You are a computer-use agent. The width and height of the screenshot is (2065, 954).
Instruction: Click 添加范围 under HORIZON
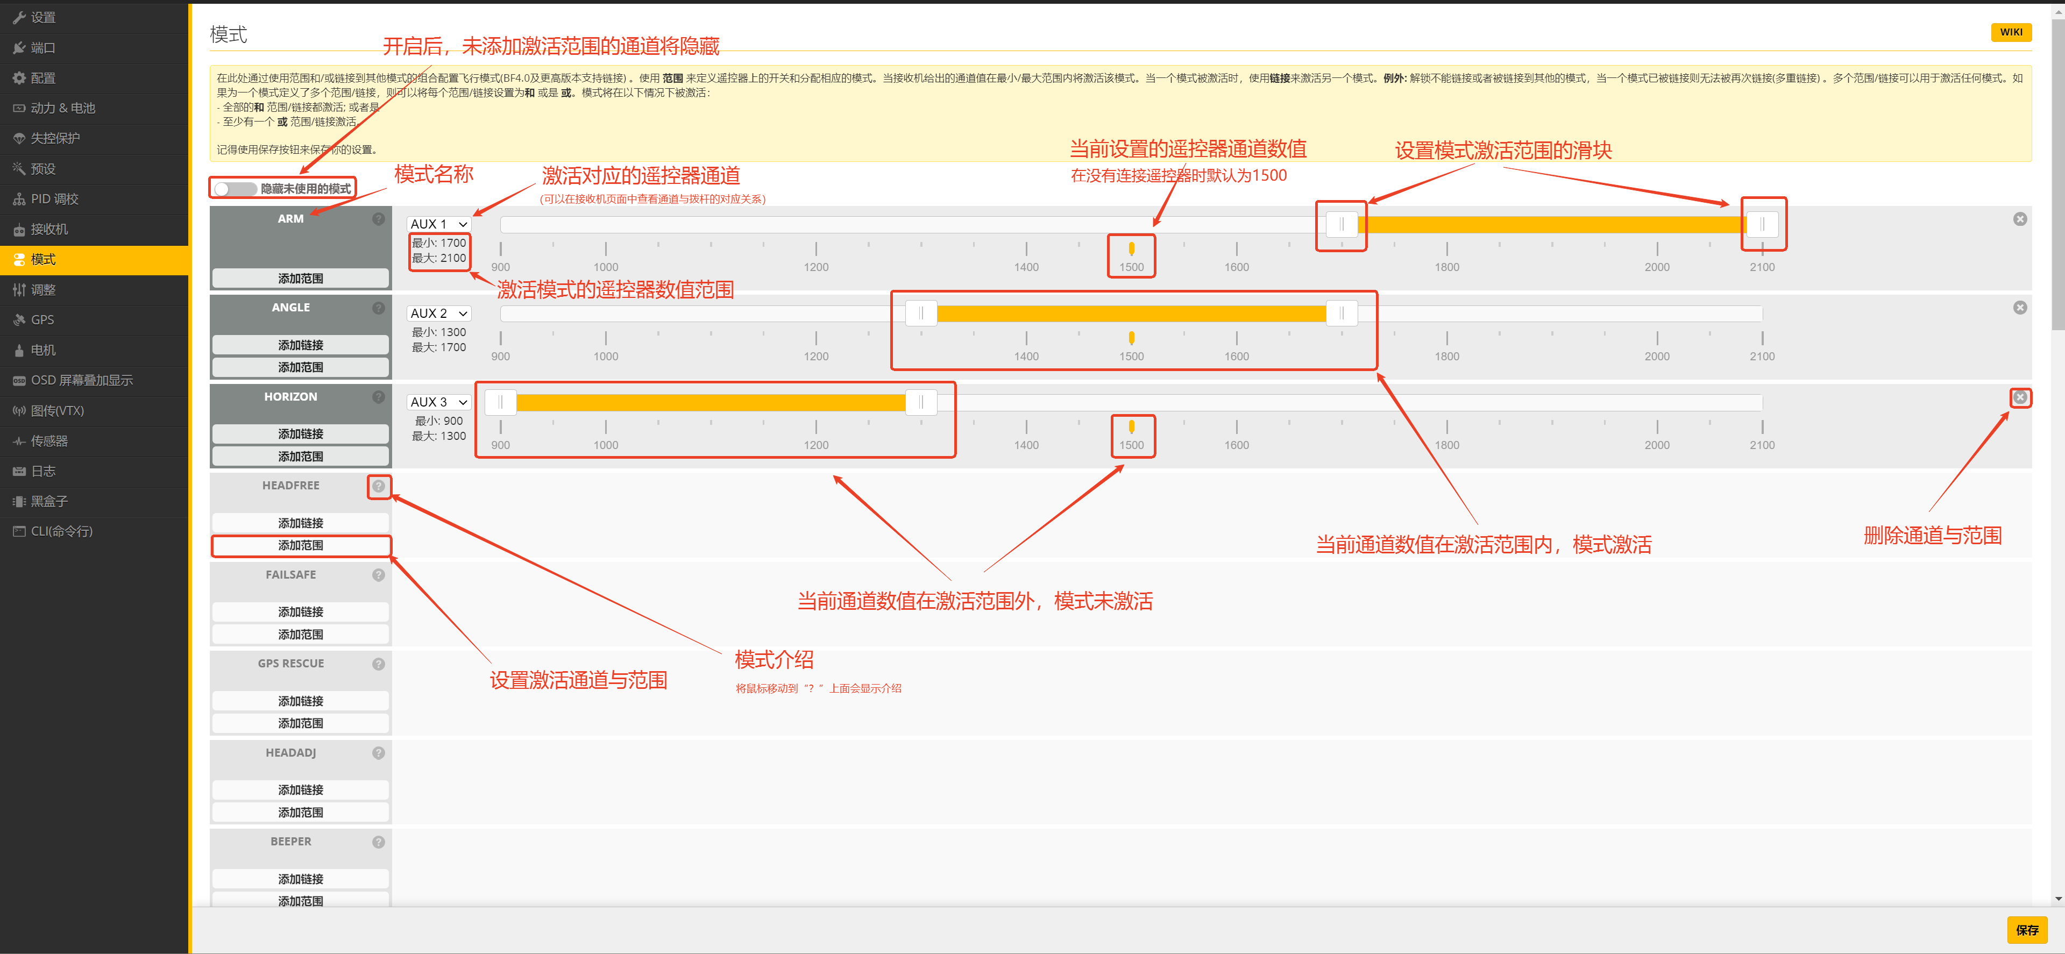point(301,456)
